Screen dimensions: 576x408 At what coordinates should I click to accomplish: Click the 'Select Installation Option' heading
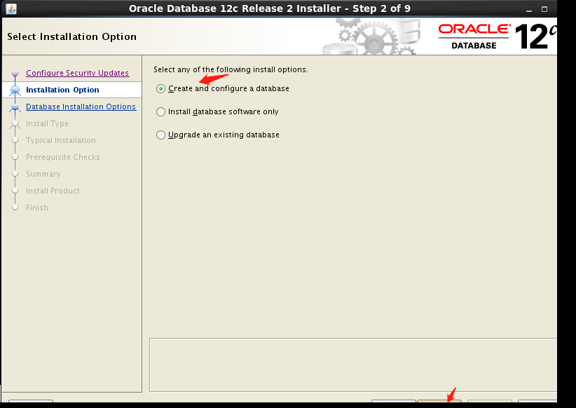coord(71,36)
